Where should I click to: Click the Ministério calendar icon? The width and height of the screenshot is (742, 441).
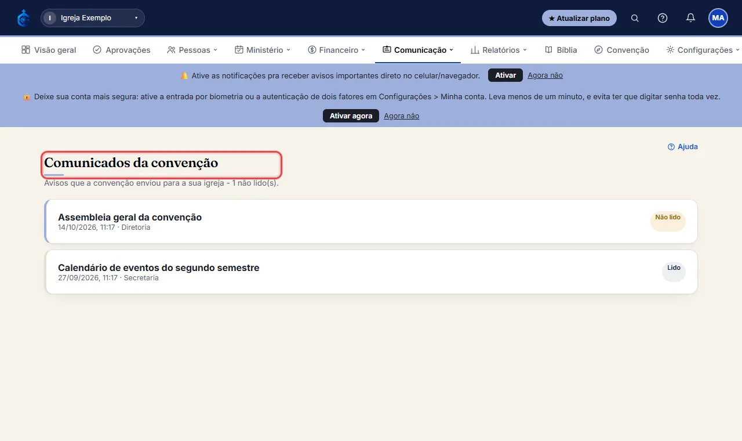(x=239, y=50)
